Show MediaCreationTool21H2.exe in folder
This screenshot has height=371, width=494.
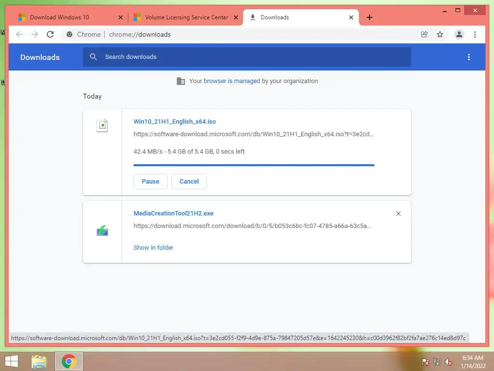(153, 248)
